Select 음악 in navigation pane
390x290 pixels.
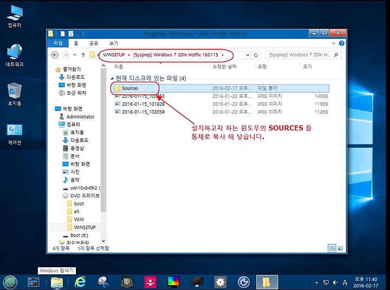tap(71, 180)
